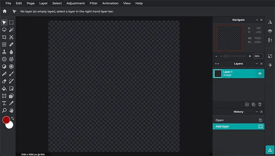Viewport: 275px width, 156px height.
Task: Select the Crop tool
Action: coord(4,37)
